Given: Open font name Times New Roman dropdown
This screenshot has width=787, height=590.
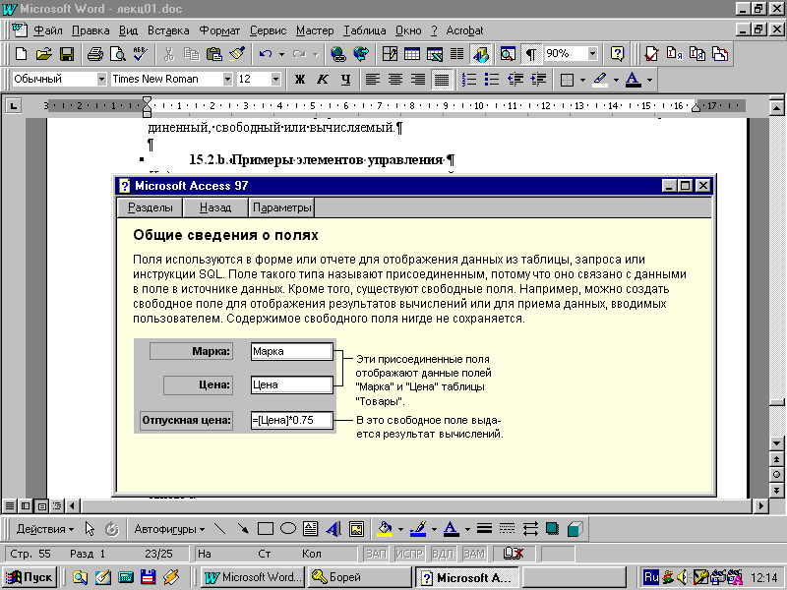Looking at the screenshot, I should (227, 79).
